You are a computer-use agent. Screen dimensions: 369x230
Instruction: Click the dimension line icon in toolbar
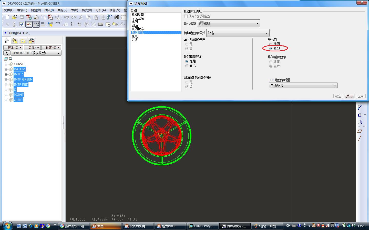tap(58, 24)
